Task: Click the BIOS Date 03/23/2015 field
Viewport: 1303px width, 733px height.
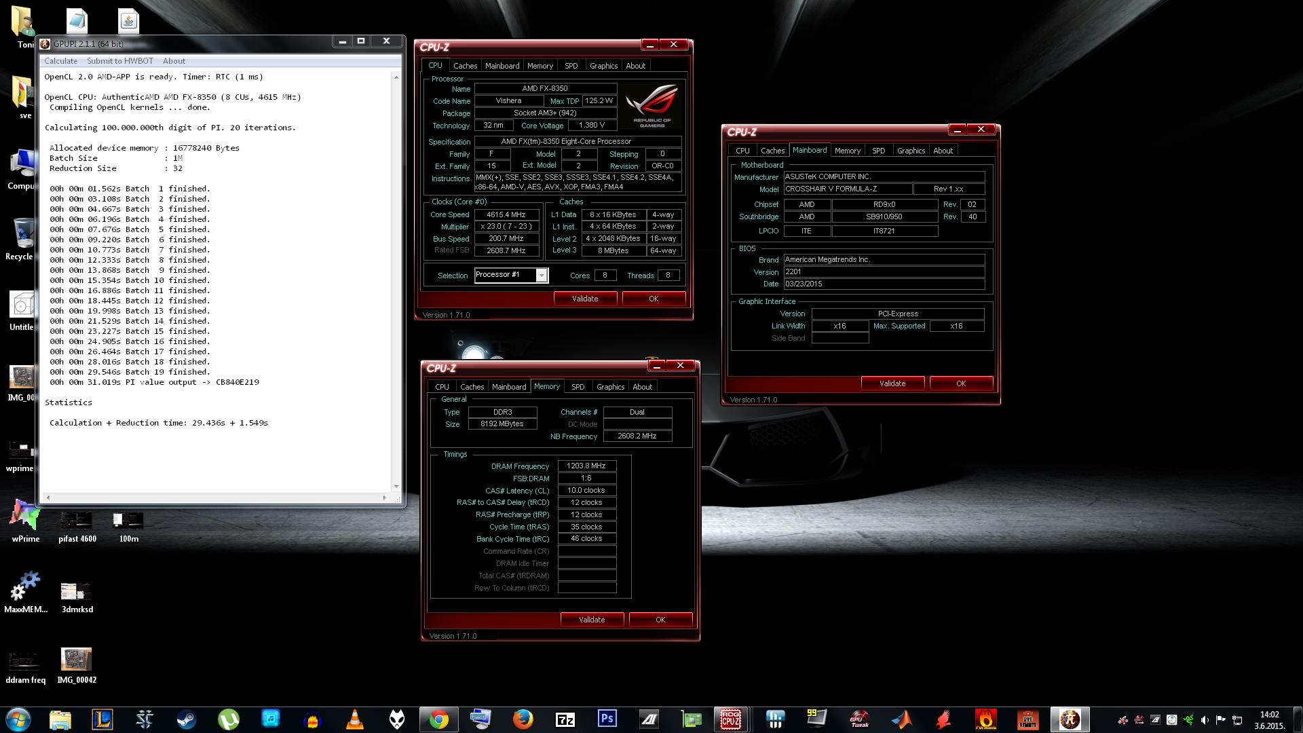Action: (x=884, y=284)
